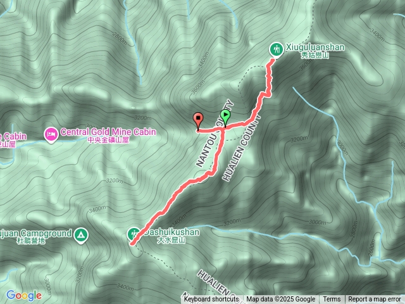This screenshot has height=304, width=405.
Task: Click the red track end at Xiuguluanshan
Action: tap(273, 60)
